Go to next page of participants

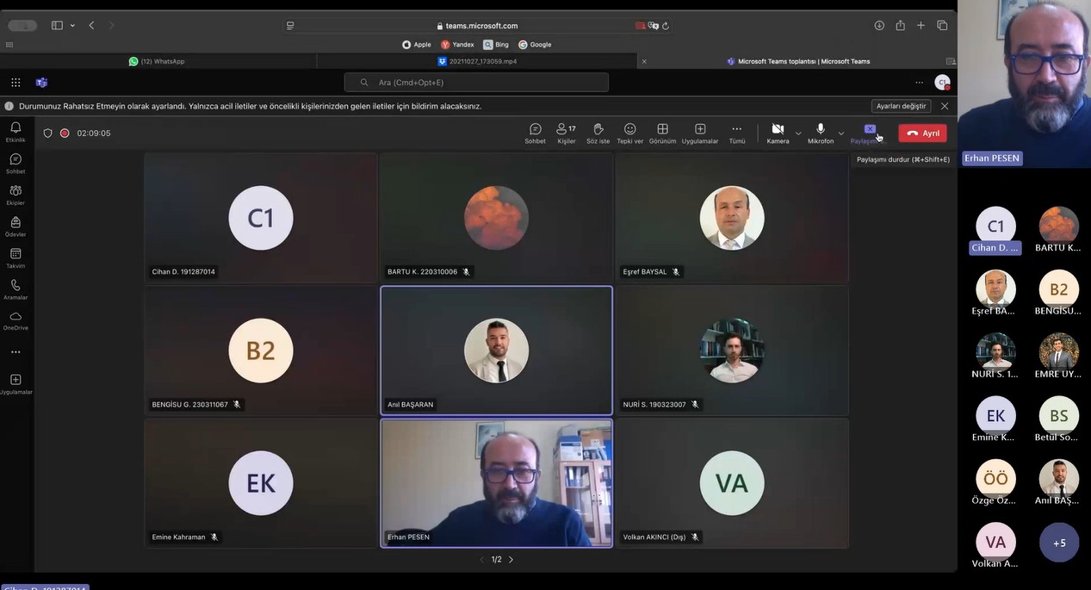(511, 560)
